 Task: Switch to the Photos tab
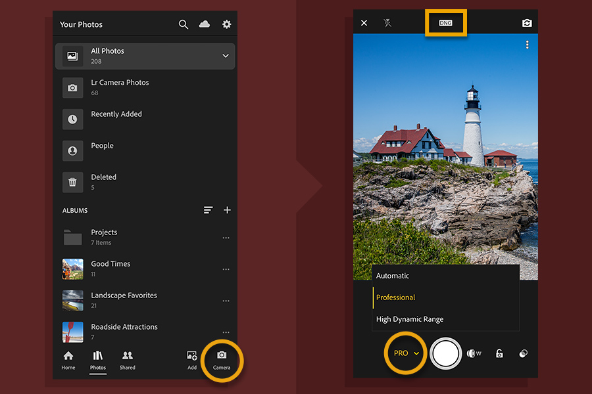tap(98, 360)
